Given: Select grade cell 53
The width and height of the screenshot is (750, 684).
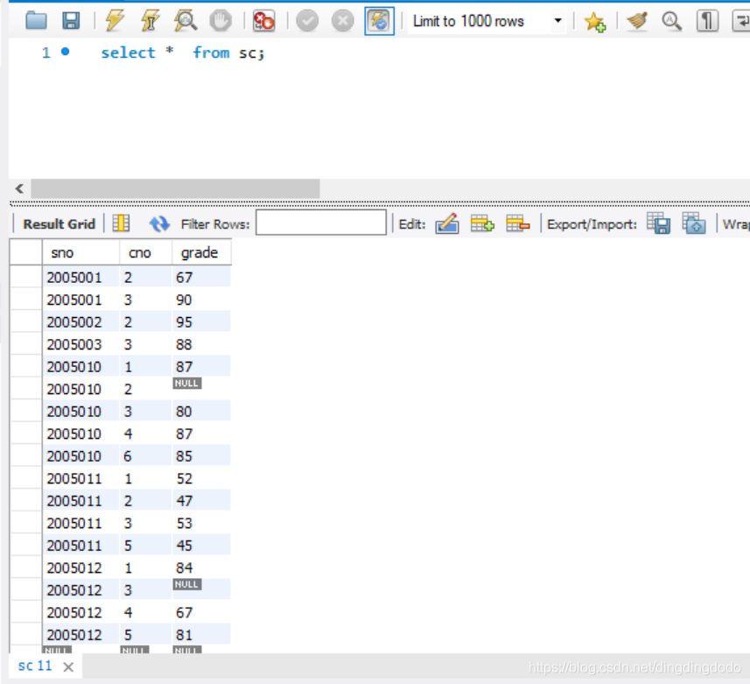Looking at the screenshot, I should click(x=201, y=523).
